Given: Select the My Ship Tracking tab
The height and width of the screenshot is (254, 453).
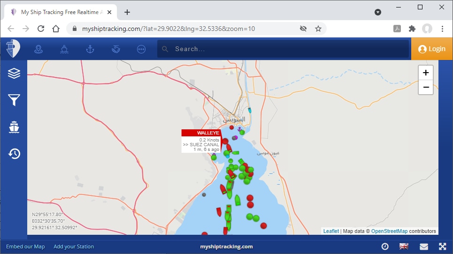Looking at the screenshot, I should point(61,12).
